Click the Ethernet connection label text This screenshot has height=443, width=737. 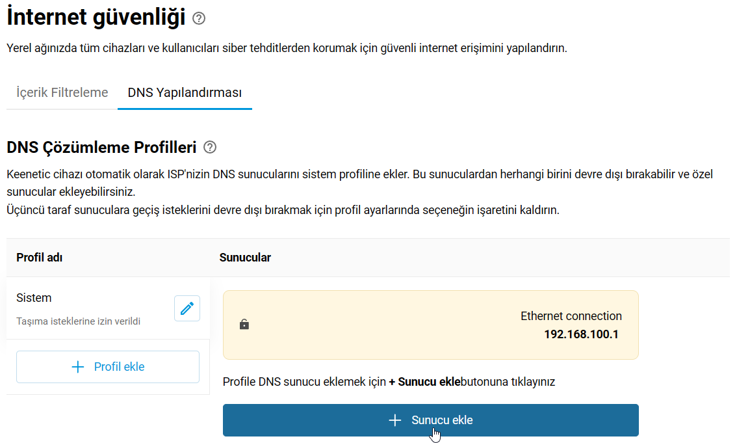click(x=571, y=316)
